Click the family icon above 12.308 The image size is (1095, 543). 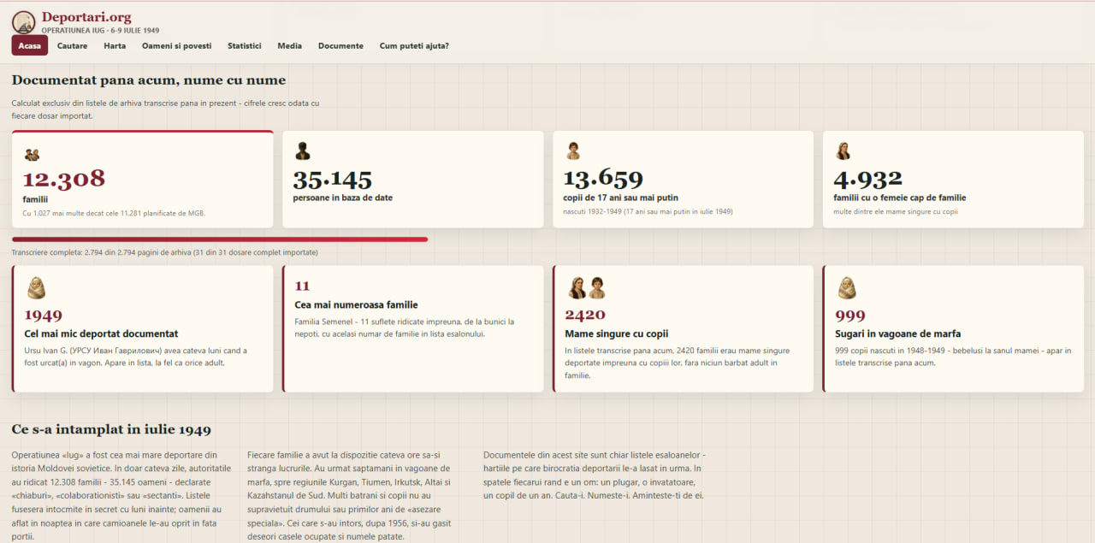(32, 155)
